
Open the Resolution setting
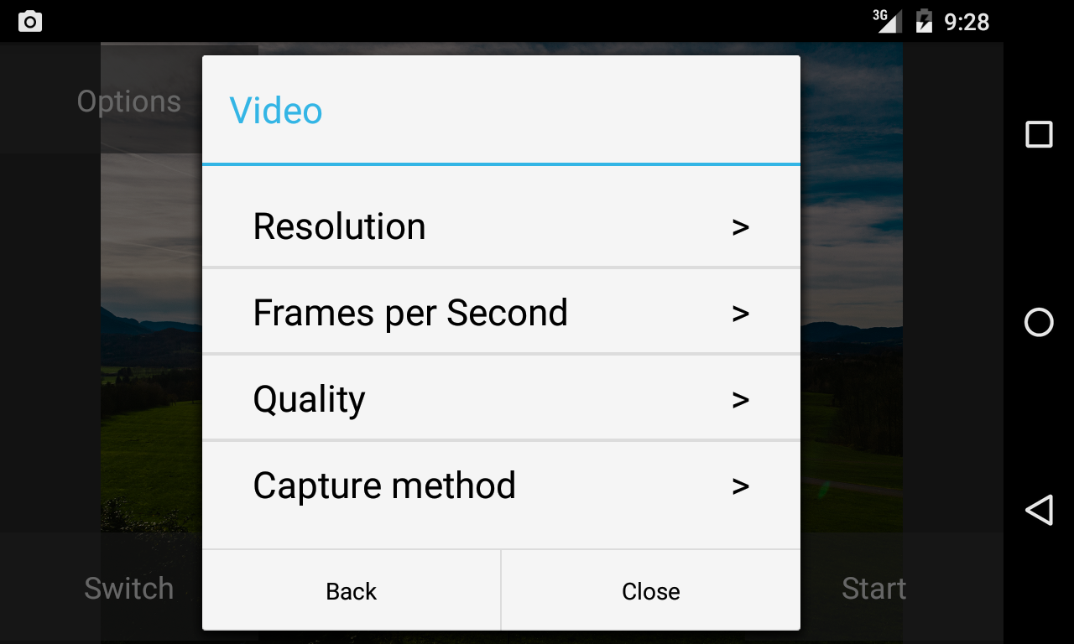501,226
